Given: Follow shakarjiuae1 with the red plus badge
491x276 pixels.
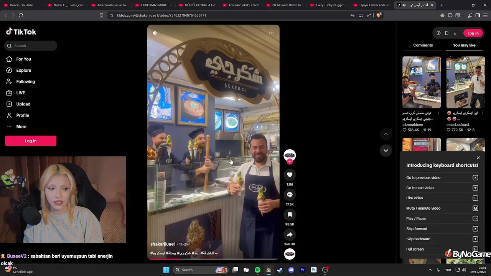Looking at the screenshot, I should (290, 161).
